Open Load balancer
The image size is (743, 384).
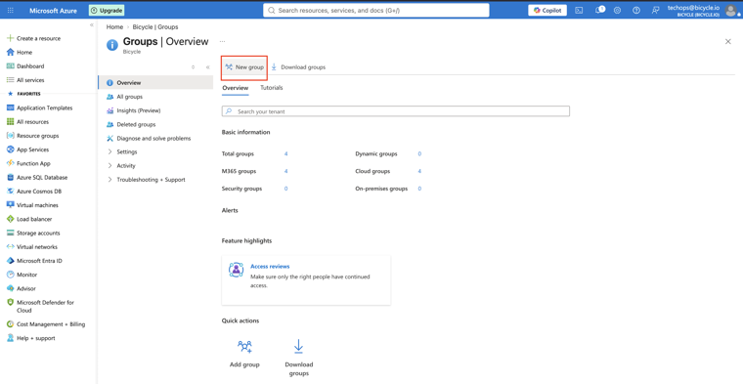(x=29, y=219)
